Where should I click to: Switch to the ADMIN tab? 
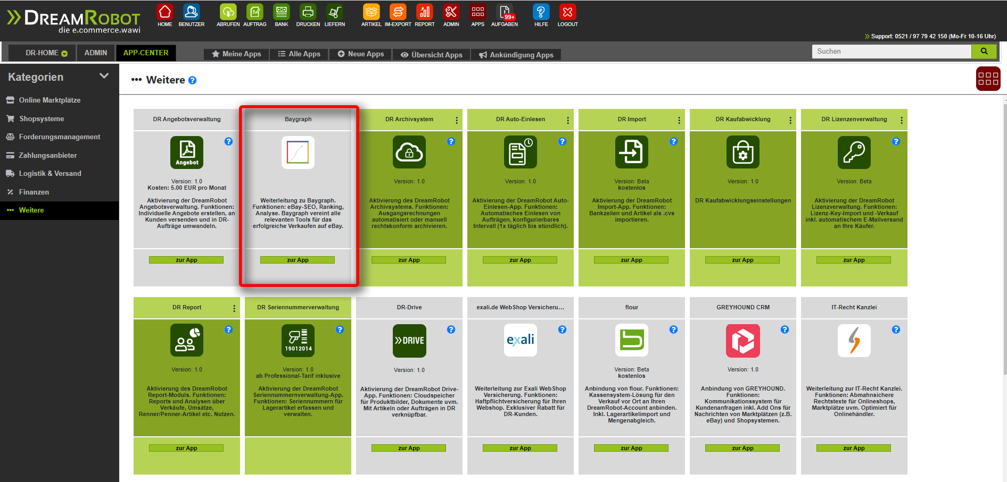[x=96, y=53]
